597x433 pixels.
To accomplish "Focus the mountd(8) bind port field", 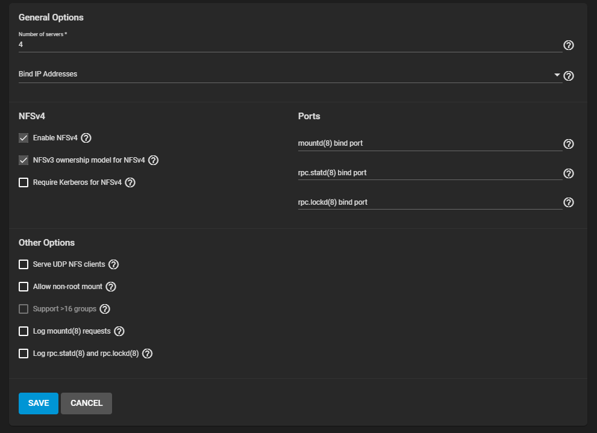I will coord(429,144).
